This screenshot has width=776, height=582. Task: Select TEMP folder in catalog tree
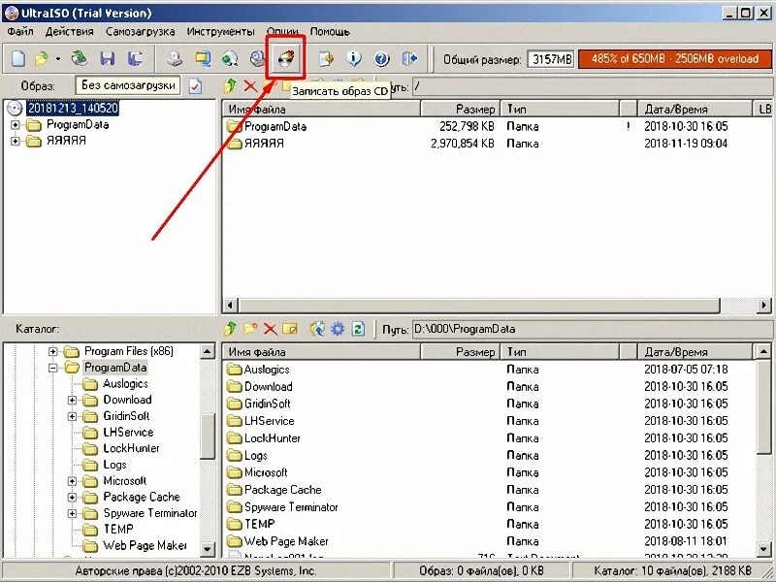click(x=118, y=529)
